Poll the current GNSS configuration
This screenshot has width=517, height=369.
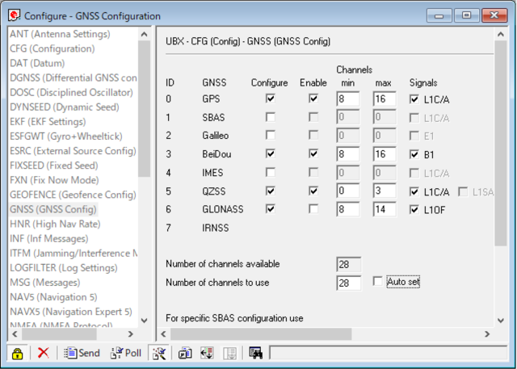tap(126, 353)
